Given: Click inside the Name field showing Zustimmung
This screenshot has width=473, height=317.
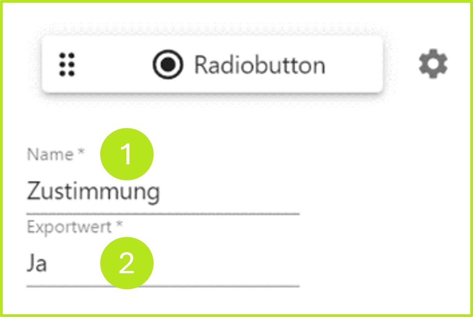Looking at the screenshot, I should pyautogui.click(x=94, y=191).
